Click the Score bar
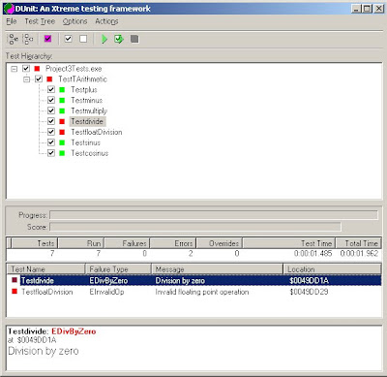 point(195,227)
